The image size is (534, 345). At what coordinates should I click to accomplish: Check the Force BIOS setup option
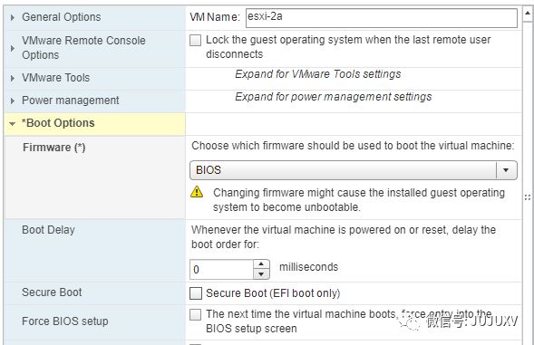coord(196,314)
